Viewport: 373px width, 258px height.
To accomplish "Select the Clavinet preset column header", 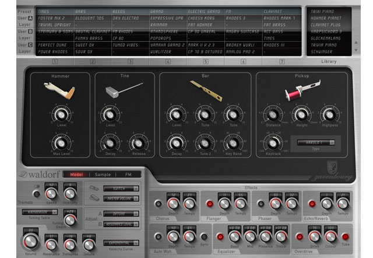I will [x=281, y=12].
